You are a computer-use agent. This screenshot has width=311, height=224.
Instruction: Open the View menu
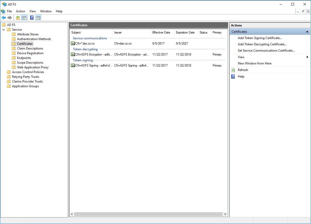pos(33,11)
